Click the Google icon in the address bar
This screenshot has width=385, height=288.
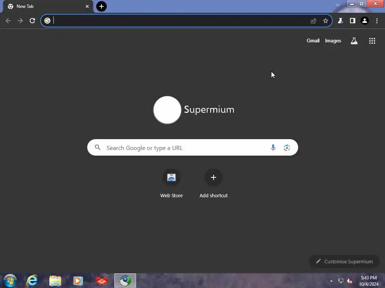(x=47, y=21)
